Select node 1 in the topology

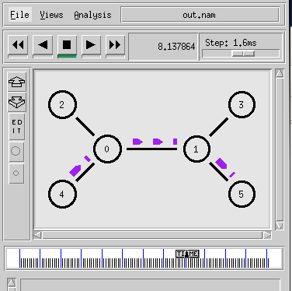[196, 149]
